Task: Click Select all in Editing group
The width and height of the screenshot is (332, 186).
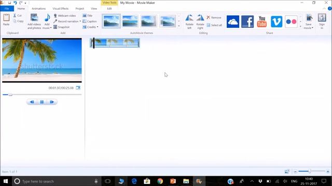Action: point(214,25)
